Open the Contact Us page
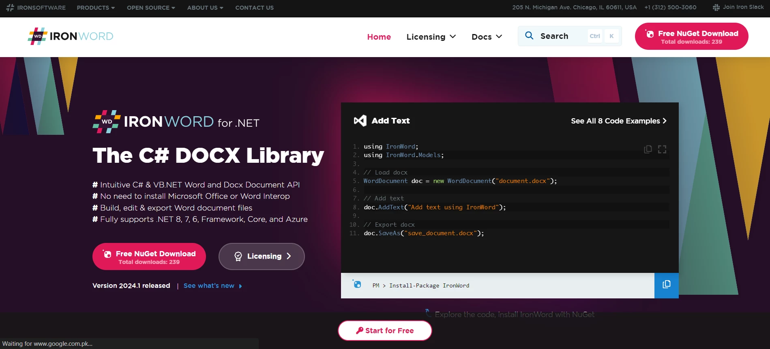This screenshot has width=770, height=349. click(254, 8)
